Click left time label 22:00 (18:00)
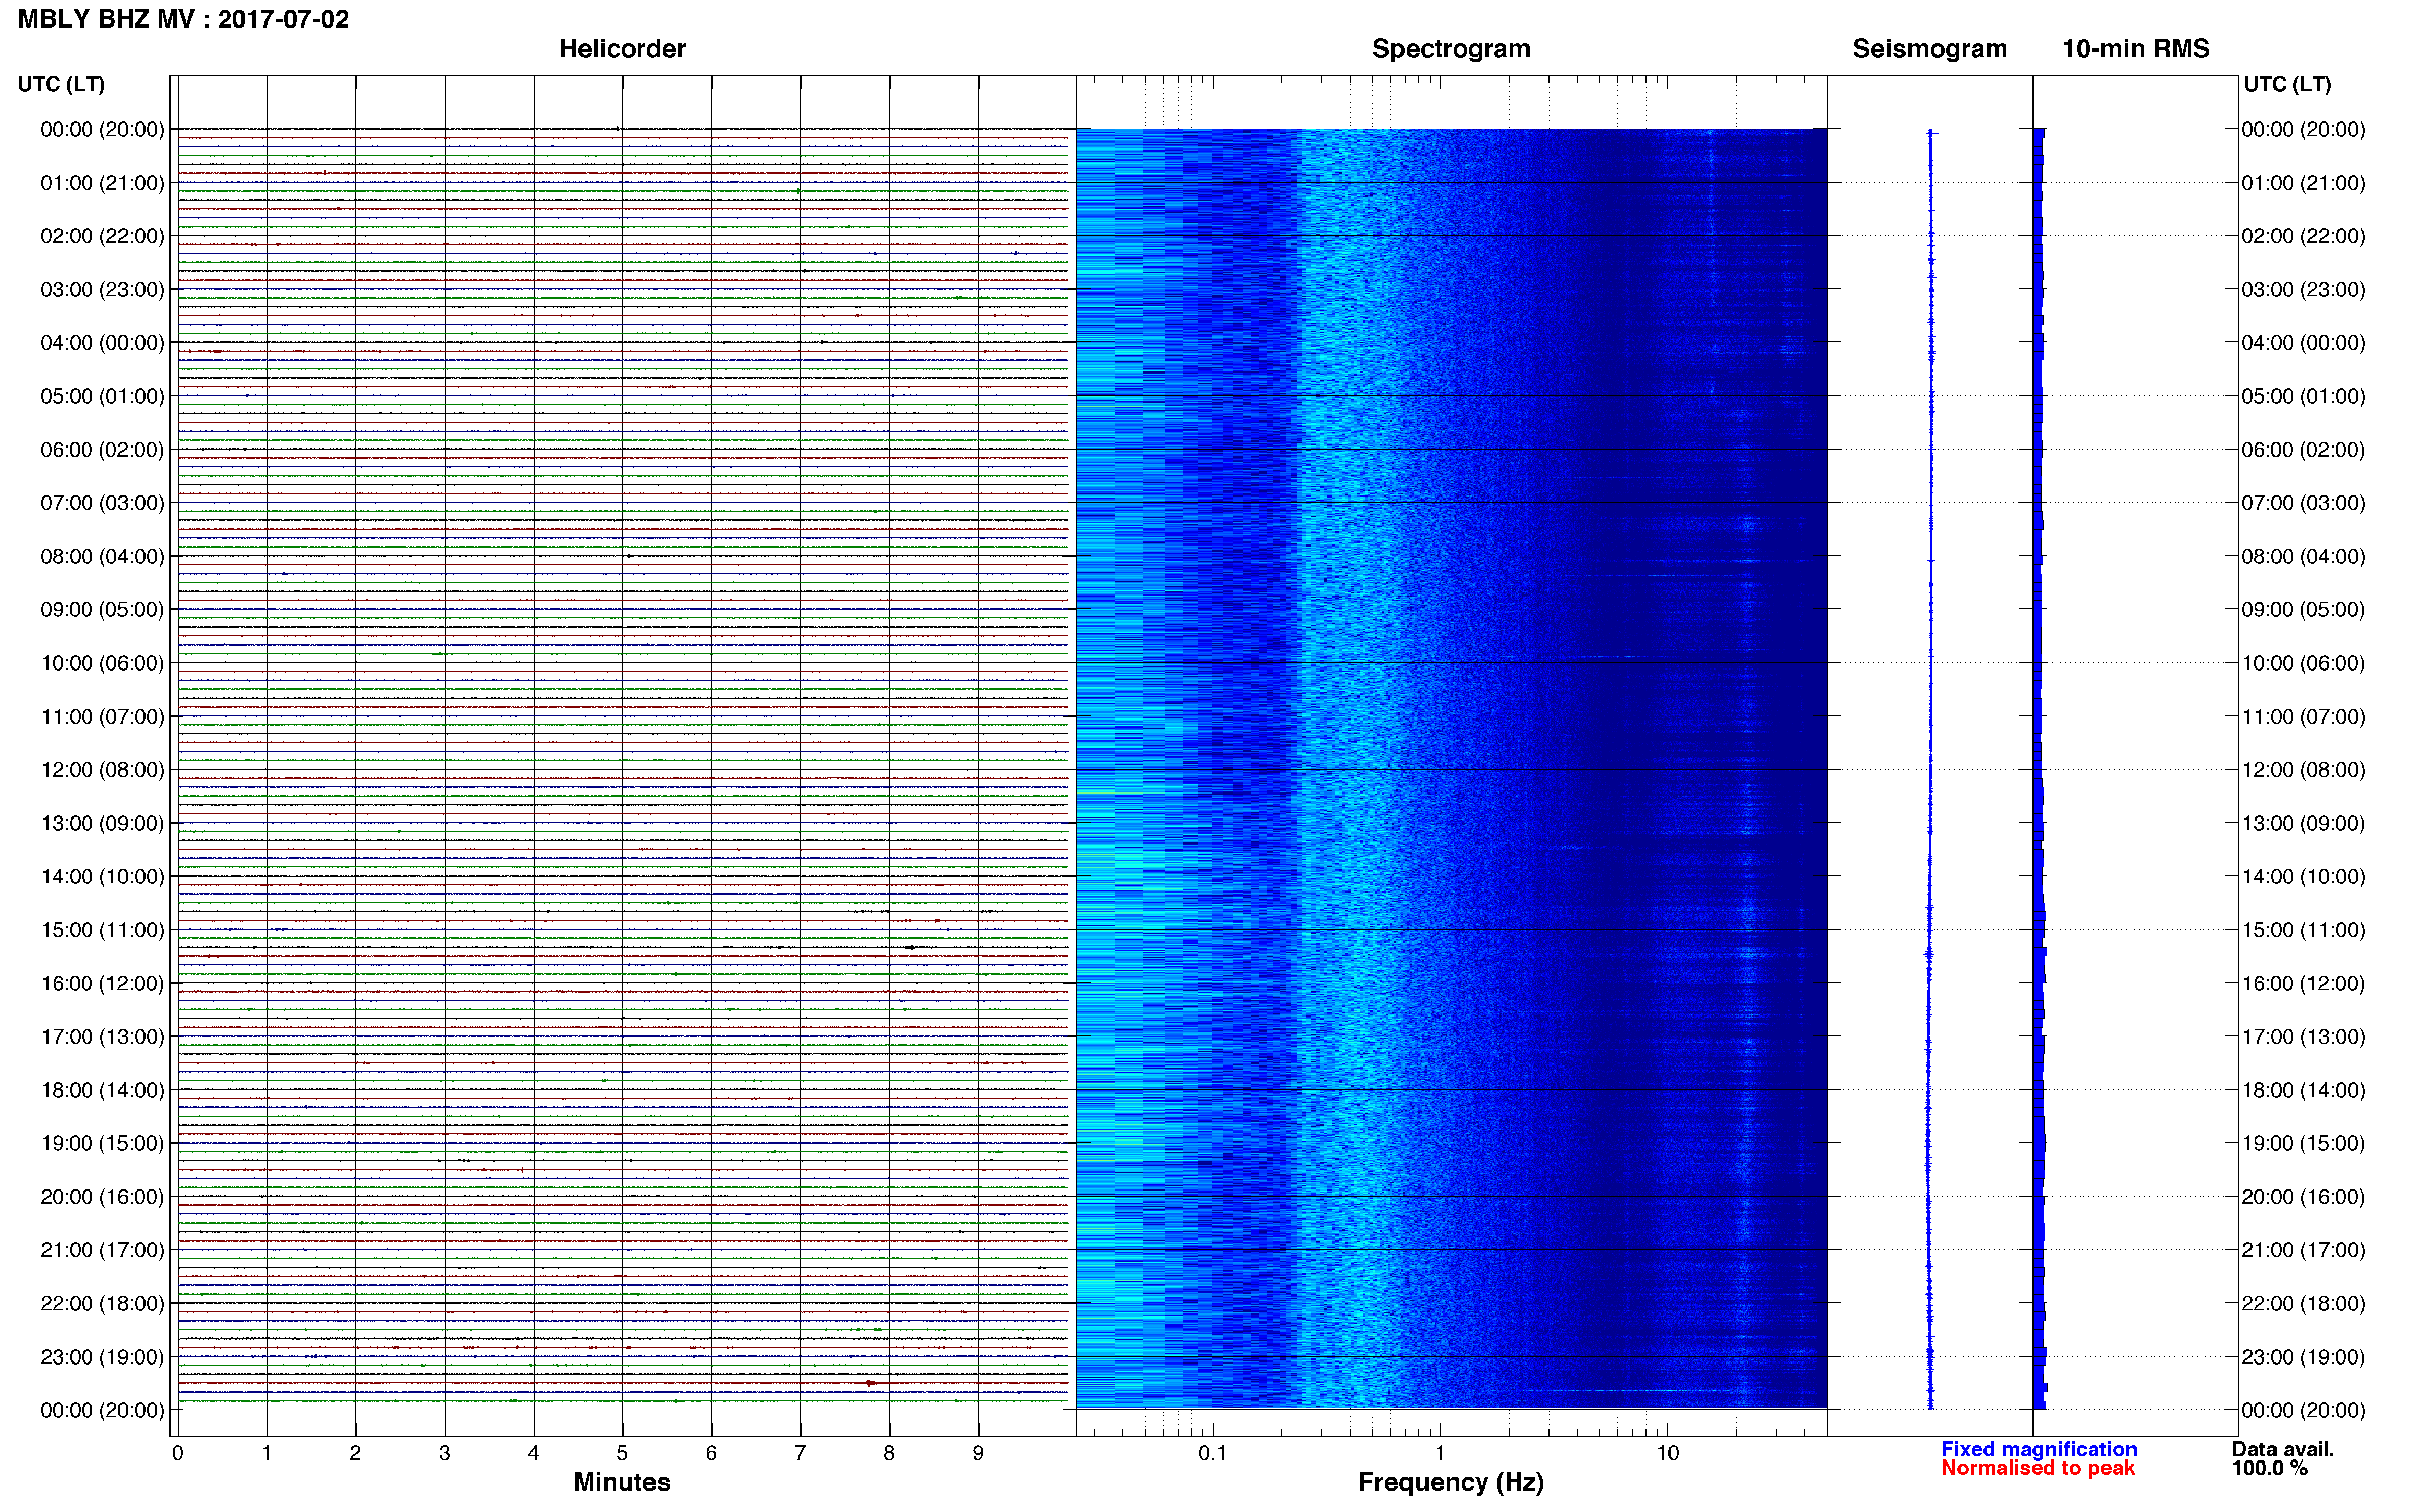This screenshot has width=2420, height=1512. tap(102, 1304)
